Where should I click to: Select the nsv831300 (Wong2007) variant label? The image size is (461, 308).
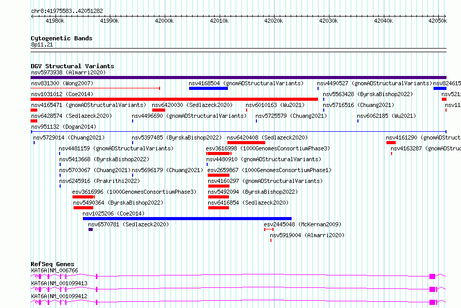[62, 83]
